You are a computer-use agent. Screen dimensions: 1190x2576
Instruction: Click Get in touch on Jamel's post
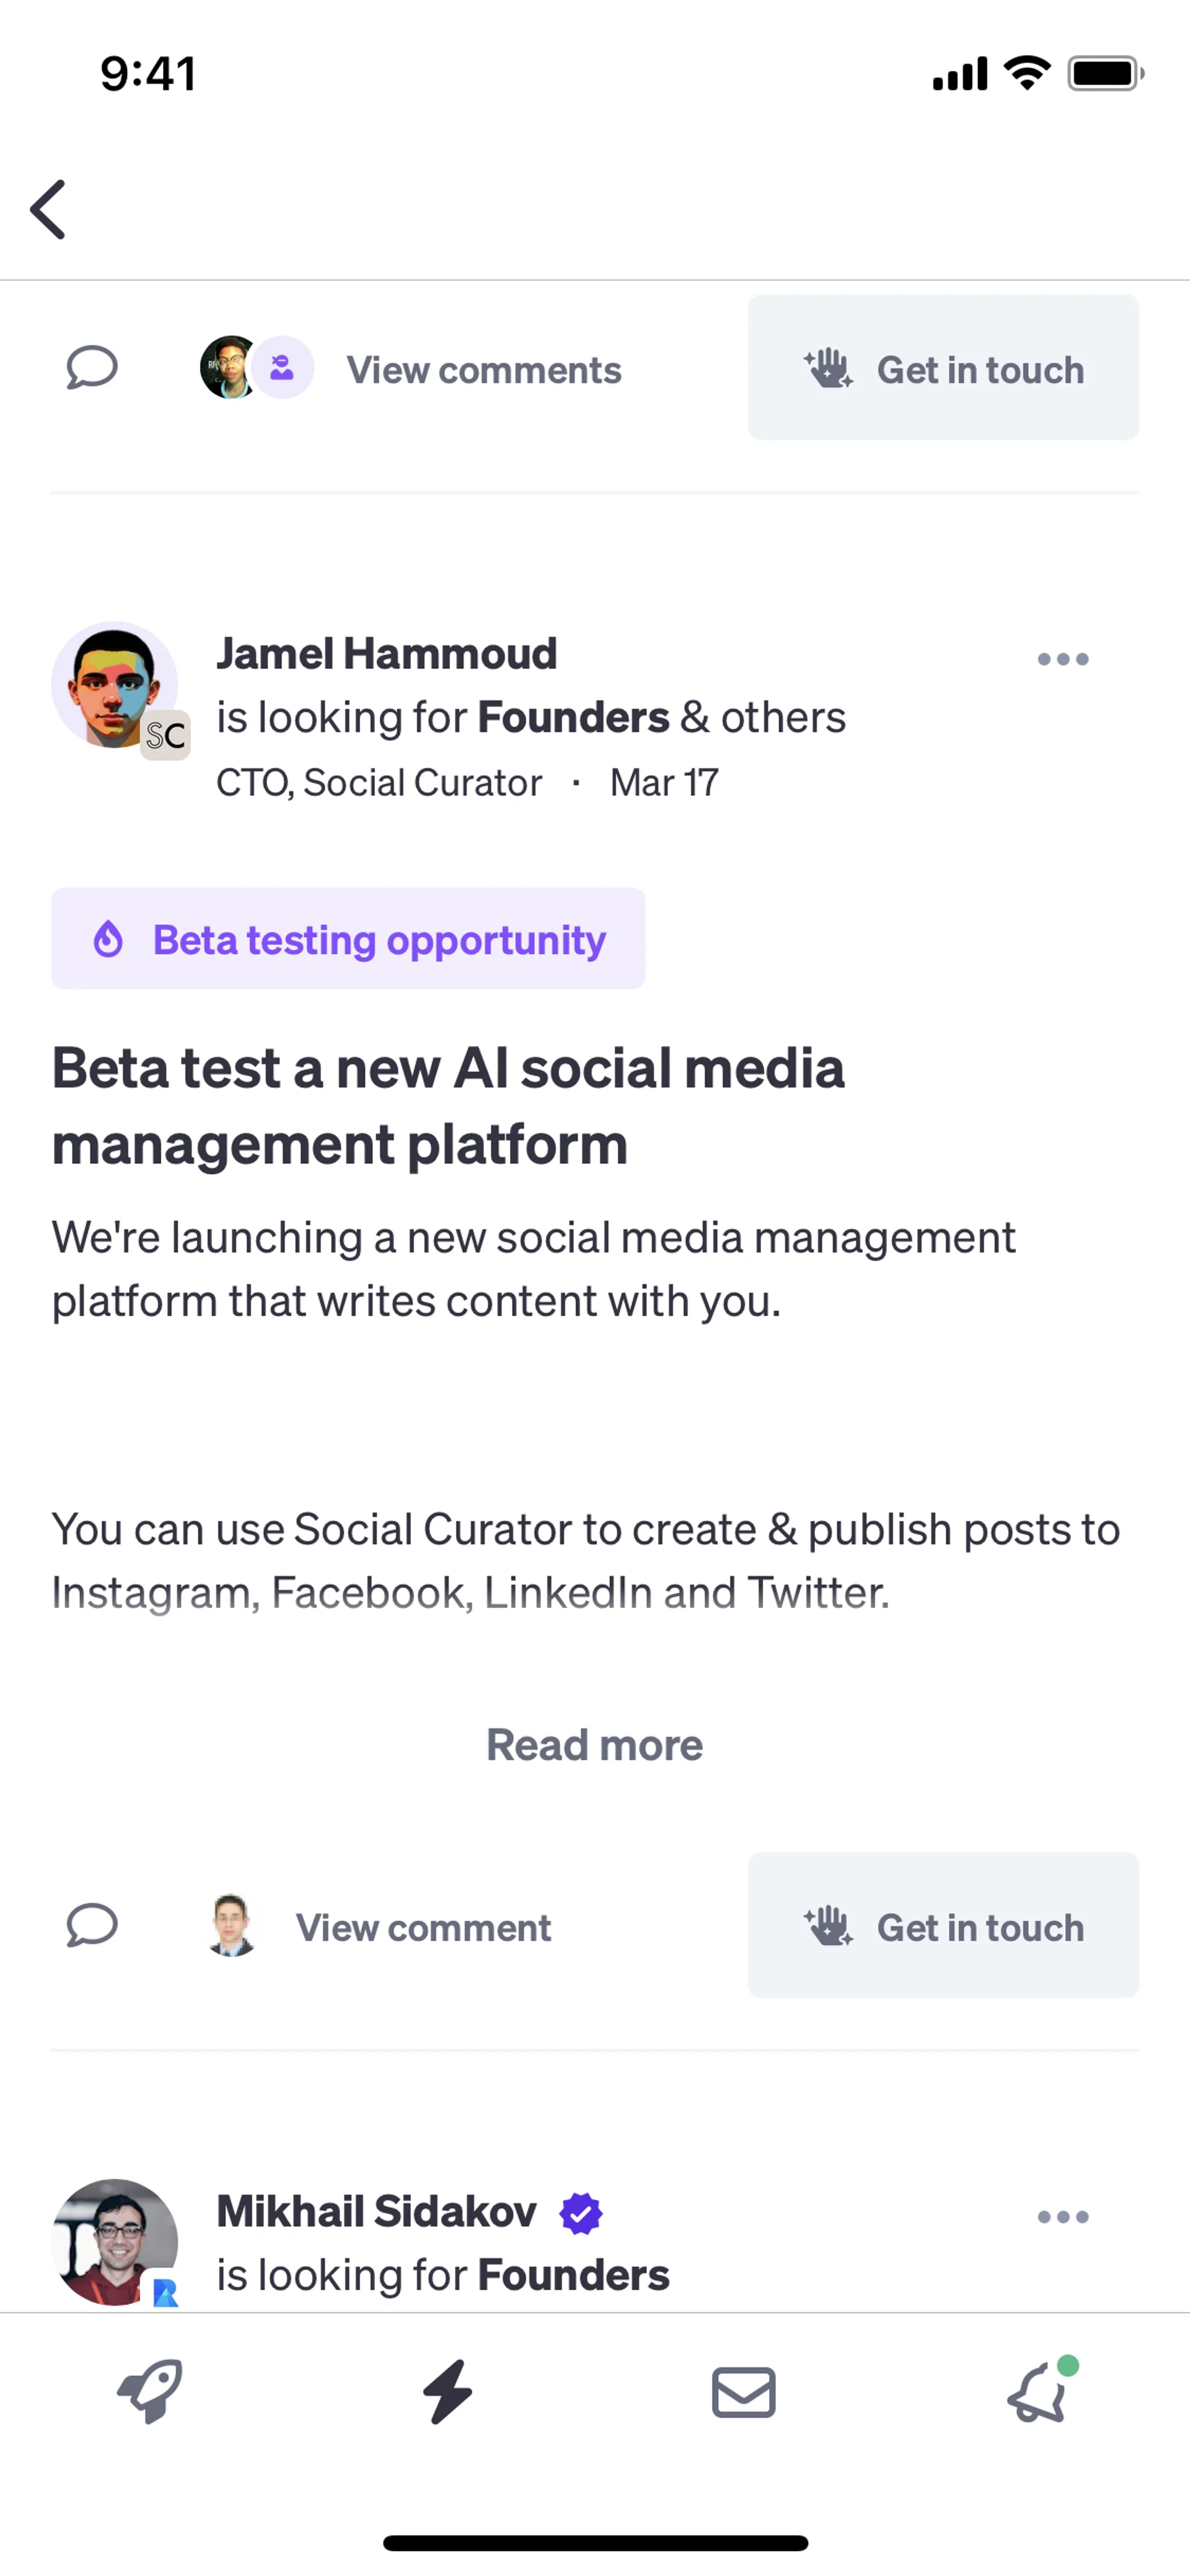pyautogui.click(x=943, y=1925)
